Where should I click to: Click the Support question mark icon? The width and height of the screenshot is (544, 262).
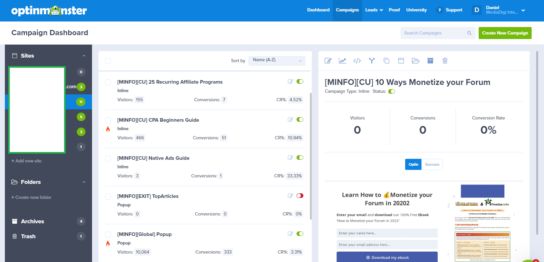439,10
